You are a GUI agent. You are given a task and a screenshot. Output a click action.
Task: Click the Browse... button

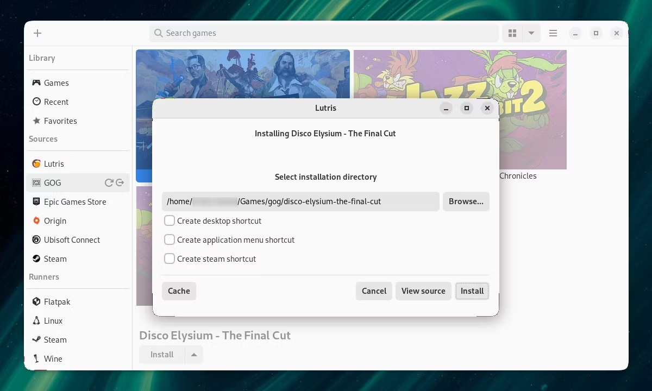(x=466, y=201)
